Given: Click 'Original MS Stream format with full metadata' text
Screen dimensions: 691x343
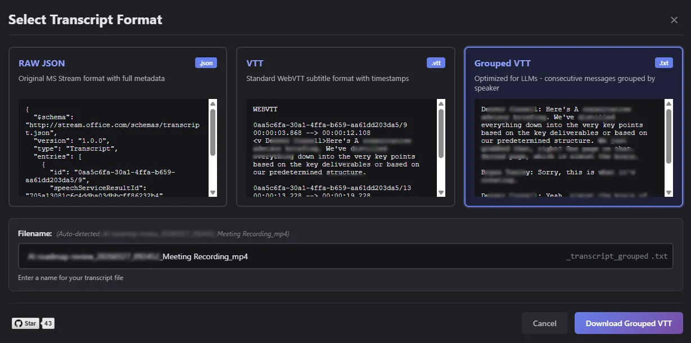Looking at the screenshot, I should [x=92, y=79].
